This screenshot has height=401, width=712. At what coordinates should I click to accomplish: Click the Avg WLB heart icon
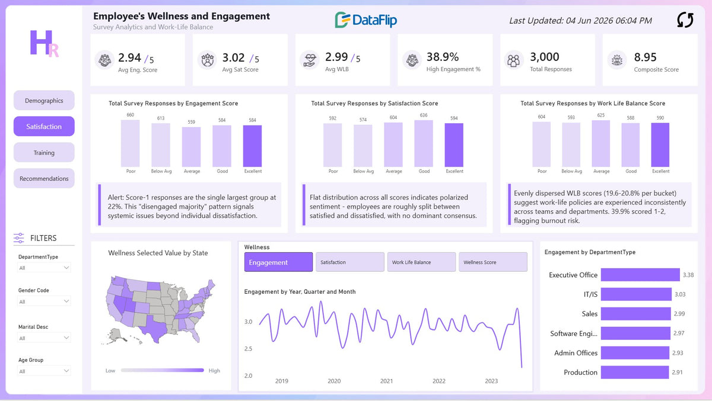pyautogui.click(x=310, y=60)
